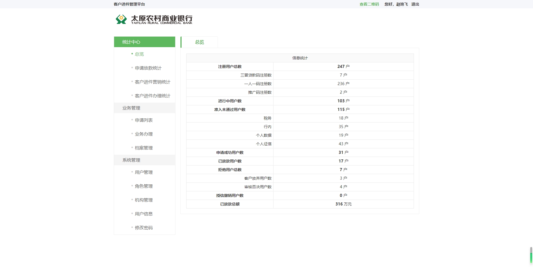Screen dimensions: 533x267
Task: Open 用户信息 menu item
Action: click(144, 214)
